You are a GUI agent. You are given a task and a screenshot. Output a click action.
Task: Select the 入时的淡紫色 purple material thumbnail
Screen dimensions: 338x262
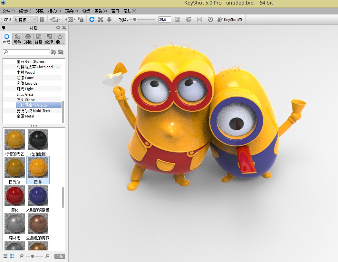pos(38,195)
